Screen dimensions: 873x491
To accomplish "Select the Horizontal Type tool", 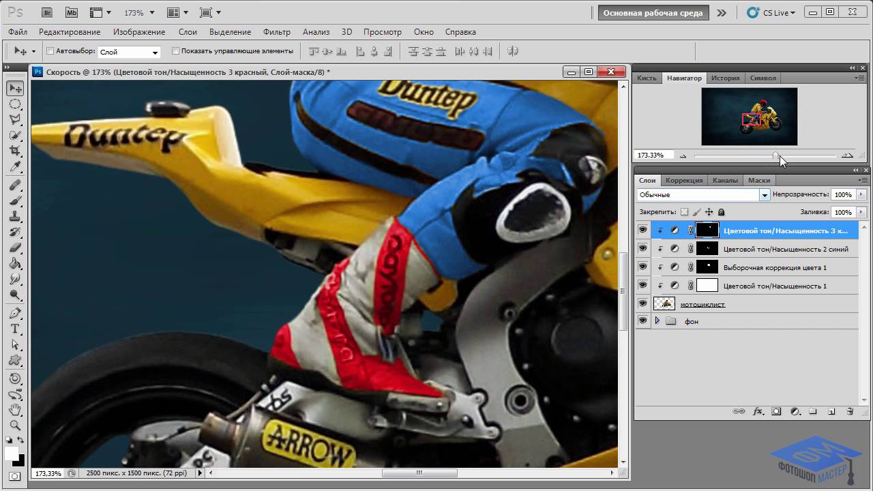I will (15, 329).
